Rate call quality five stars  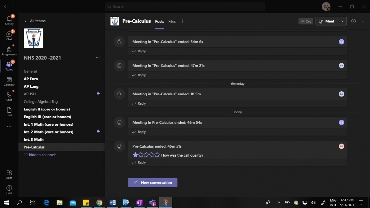(x=157, y=155)
